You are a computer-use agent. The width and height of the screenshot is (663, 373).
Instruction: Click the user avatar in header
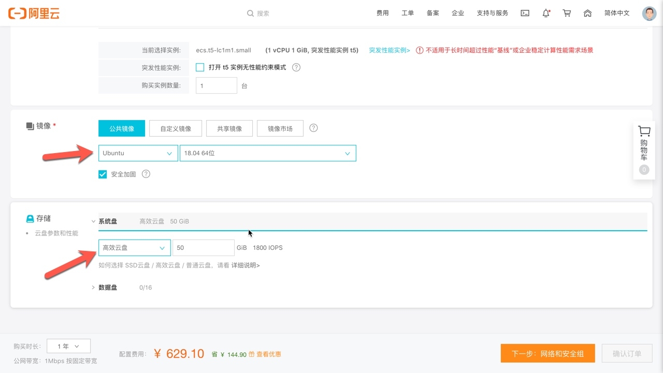point(649,13)
